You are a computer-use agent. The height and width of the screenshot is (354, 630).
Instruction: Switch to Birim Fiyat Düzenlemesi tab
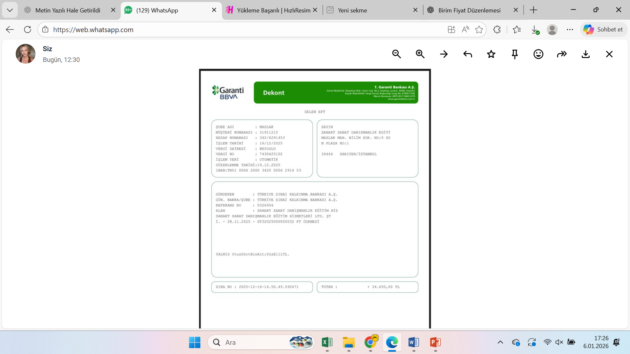pos(469,10)
